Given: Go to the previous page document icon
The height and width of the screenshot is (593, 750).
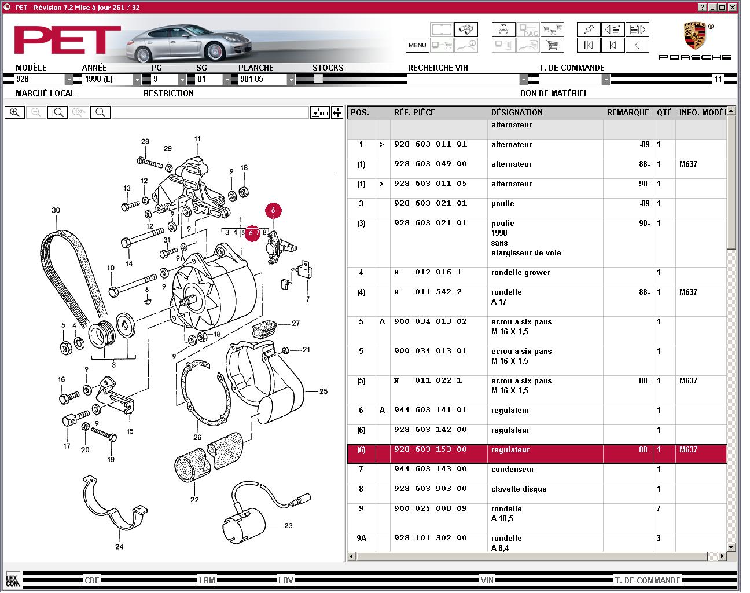Looking at the screenshot, I should click(613, 29).
